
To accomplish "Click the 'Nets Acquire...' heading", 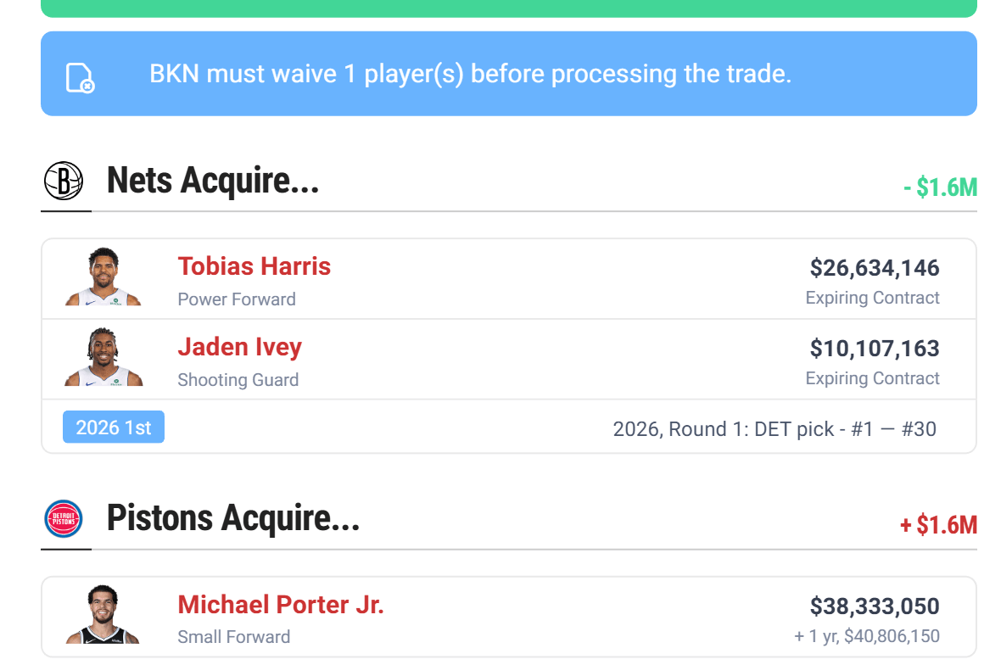I will 213,181.
